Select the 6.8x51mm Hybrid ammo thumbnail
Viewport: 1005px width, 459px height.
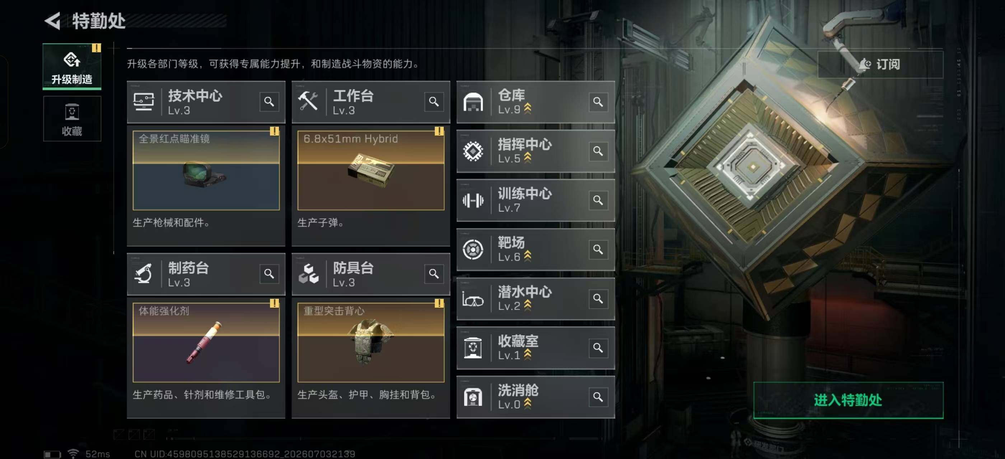tap(371, 171)
